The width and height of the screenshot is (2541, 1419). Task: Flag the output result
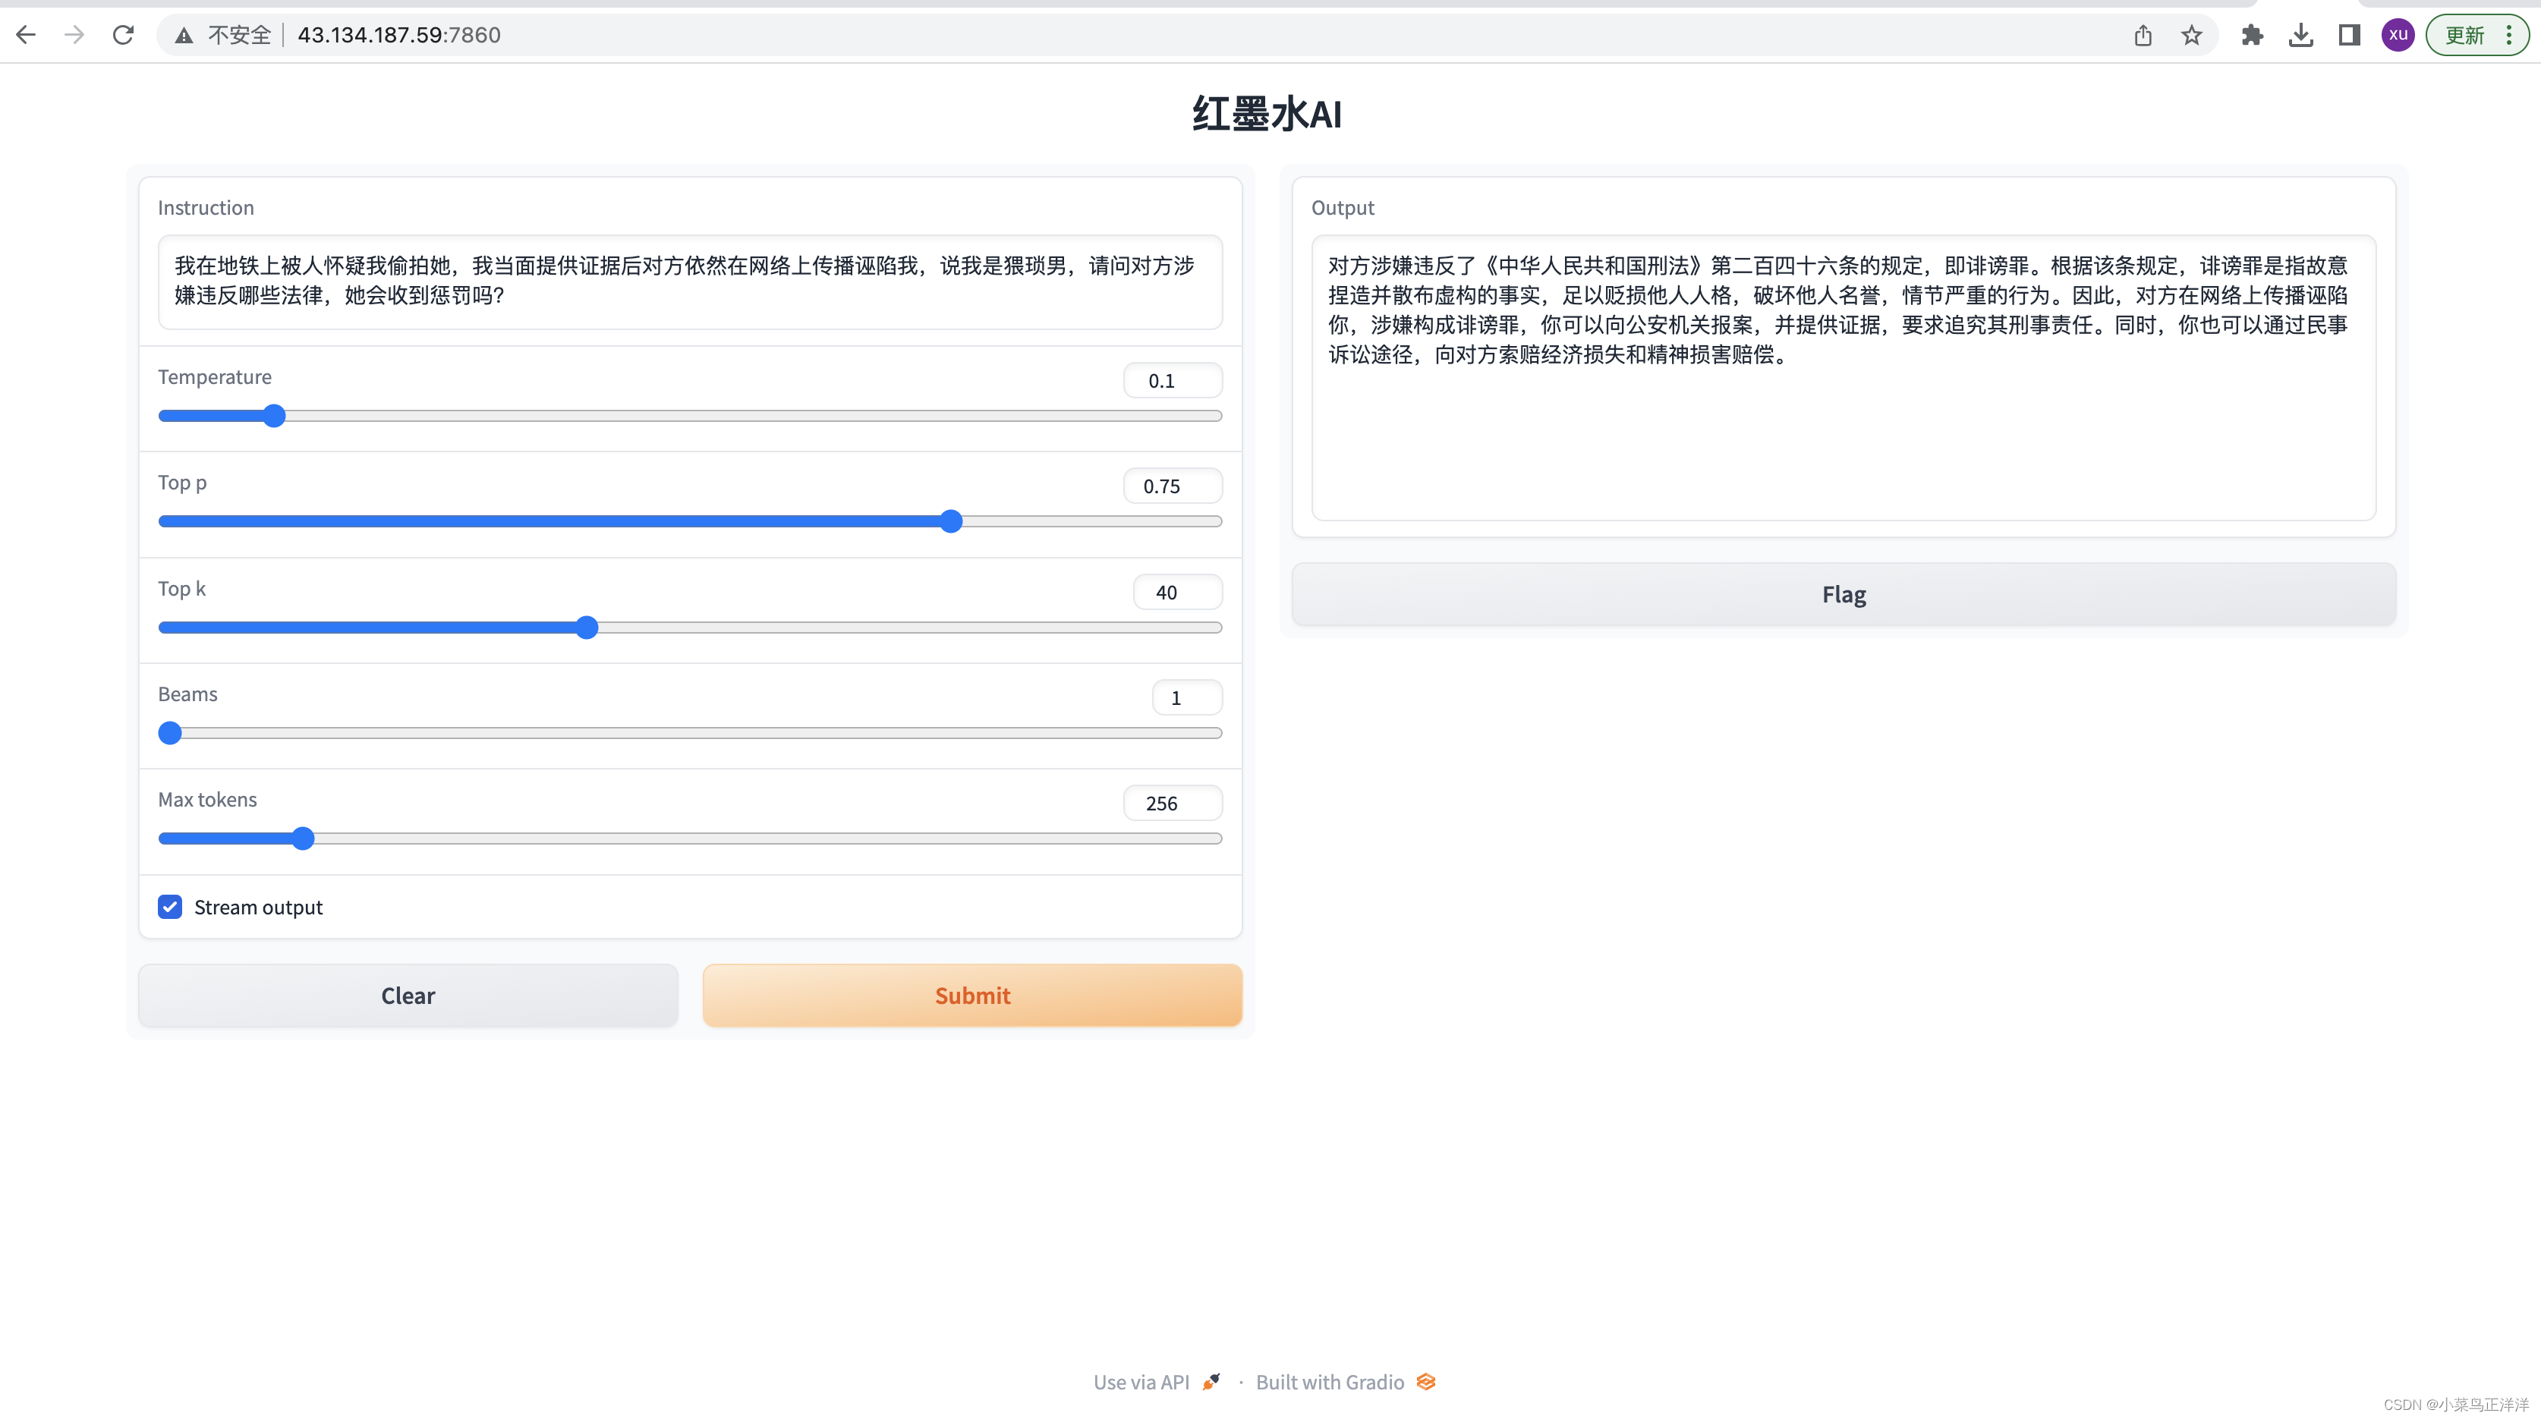pyautogui.click(x=1844, y=595)
